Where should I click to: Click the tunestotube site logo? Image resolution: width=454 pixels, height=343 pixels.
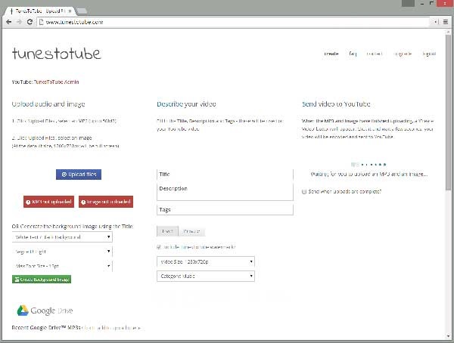coord(57,53)
